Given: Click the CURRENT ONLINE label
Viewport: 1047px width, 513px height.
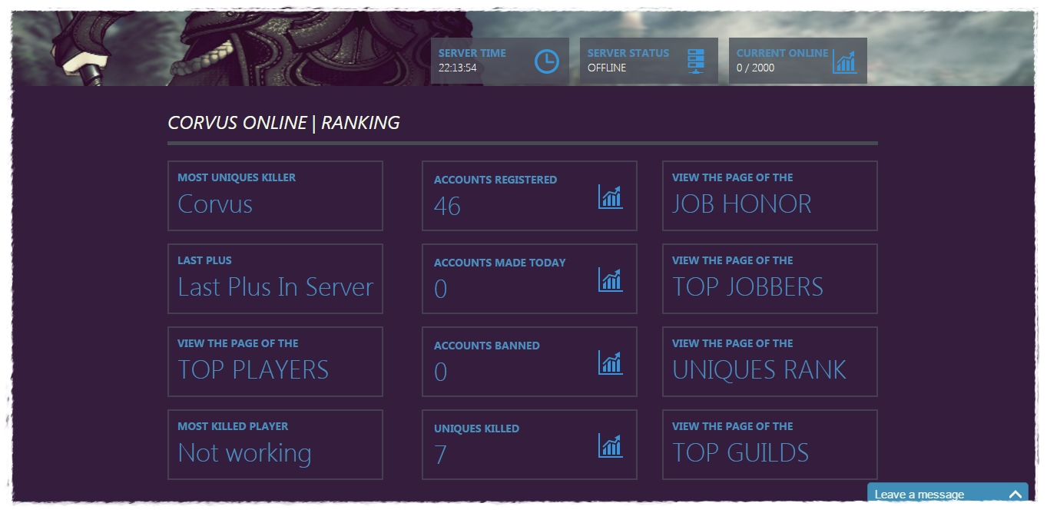Looking at the screenshot, I should (x=782, y=53).
